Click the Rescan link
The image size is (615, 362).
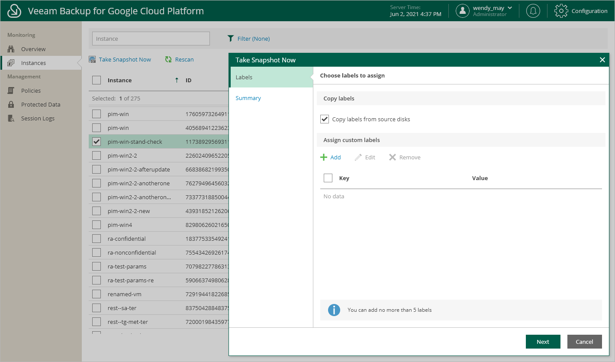[x=184, y=59]
